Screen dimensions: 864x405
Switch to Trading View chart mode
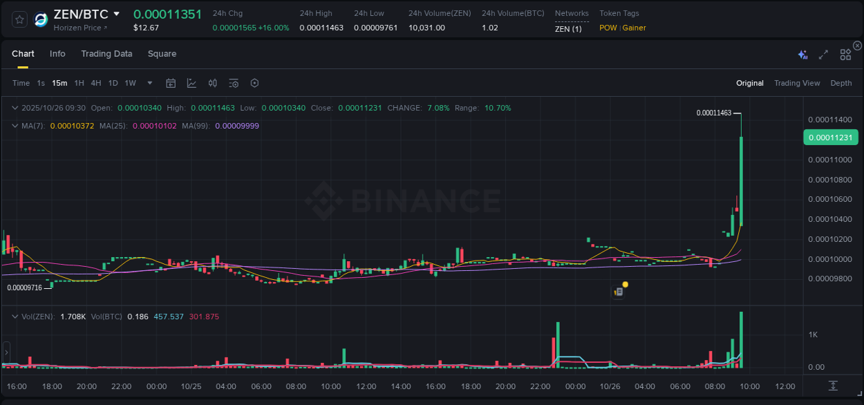pos(797,83)
